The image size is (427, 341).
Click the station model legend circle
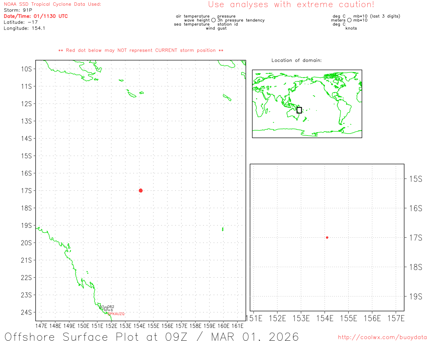[213, 20]
